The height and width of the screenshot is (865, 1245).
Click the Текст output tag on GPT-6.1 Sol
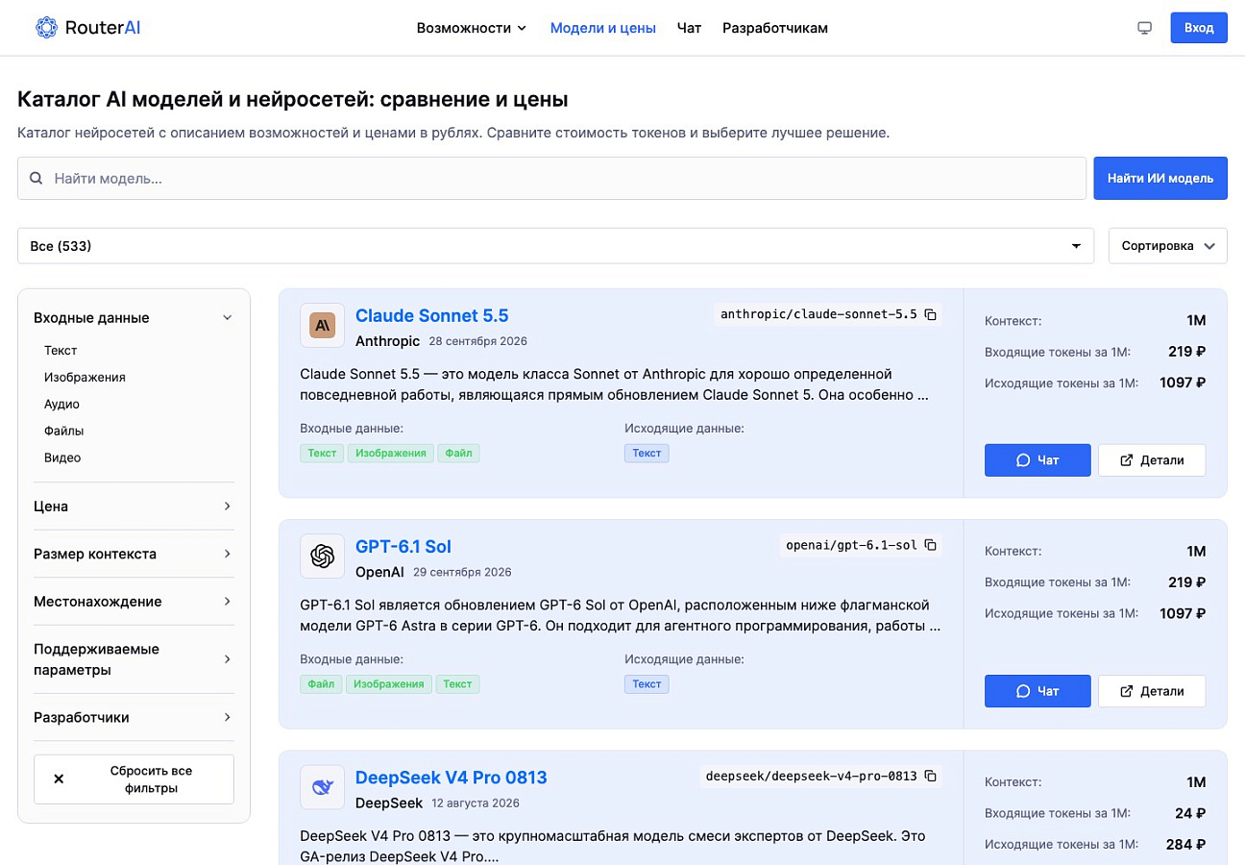[647, 683]
